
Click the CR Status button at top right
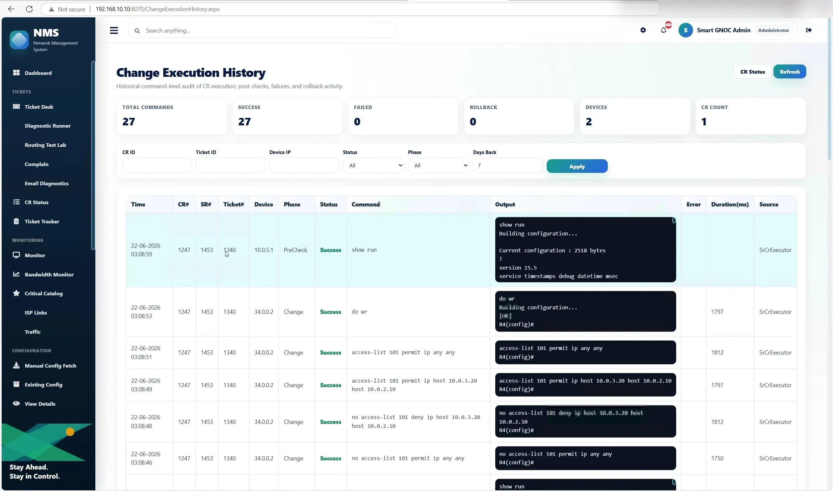pos(752,72)
